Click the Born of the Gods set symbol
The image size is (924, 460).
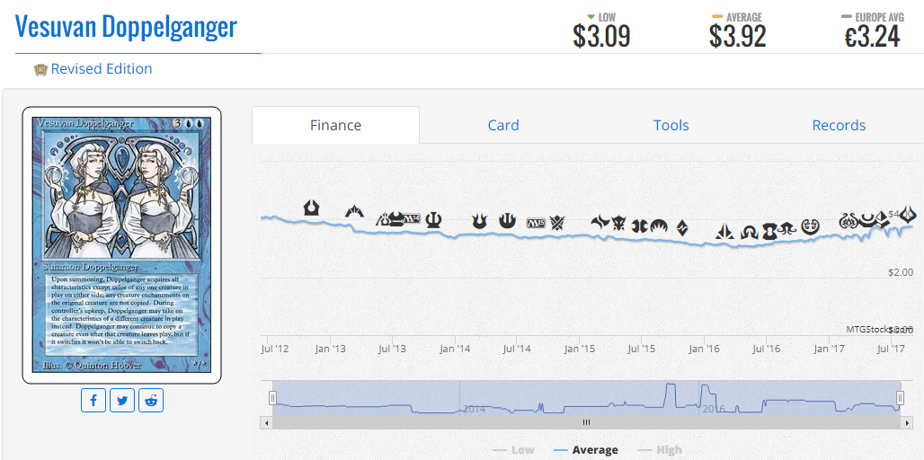click(x=480, y=221)
